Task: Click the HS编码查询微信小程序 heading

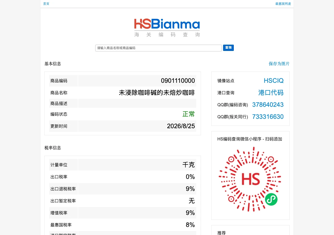Action: coord(250,139)
